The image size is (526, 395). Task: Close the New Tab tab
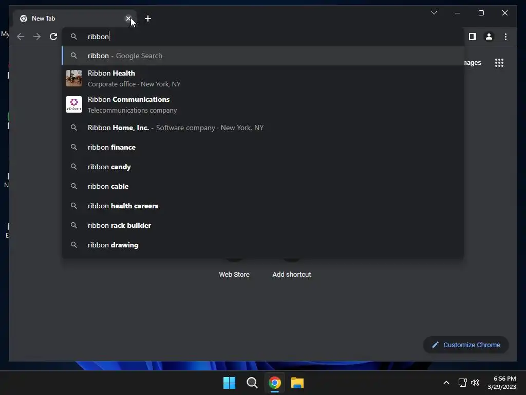128,19
